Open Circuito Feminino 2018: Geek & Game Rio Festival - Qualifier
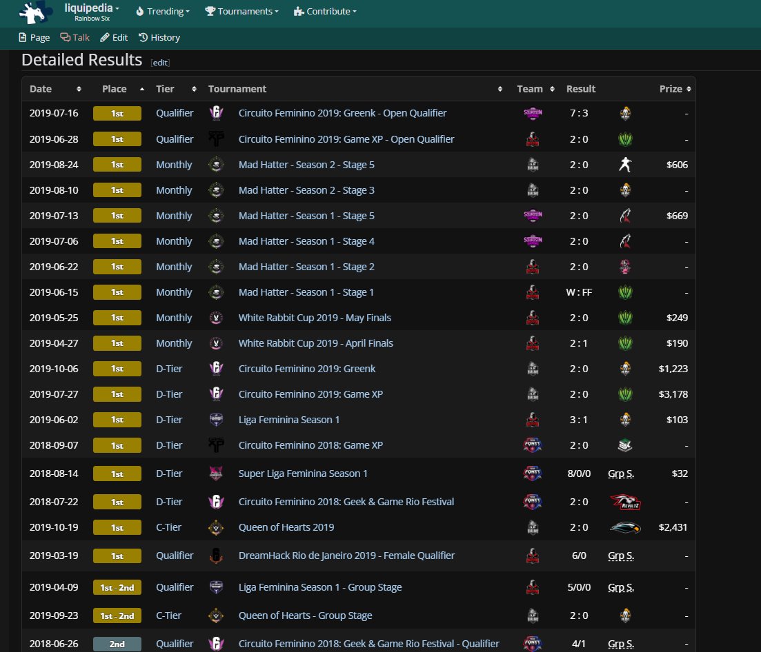This screenshot has width=761, height=652. (368, 644)
